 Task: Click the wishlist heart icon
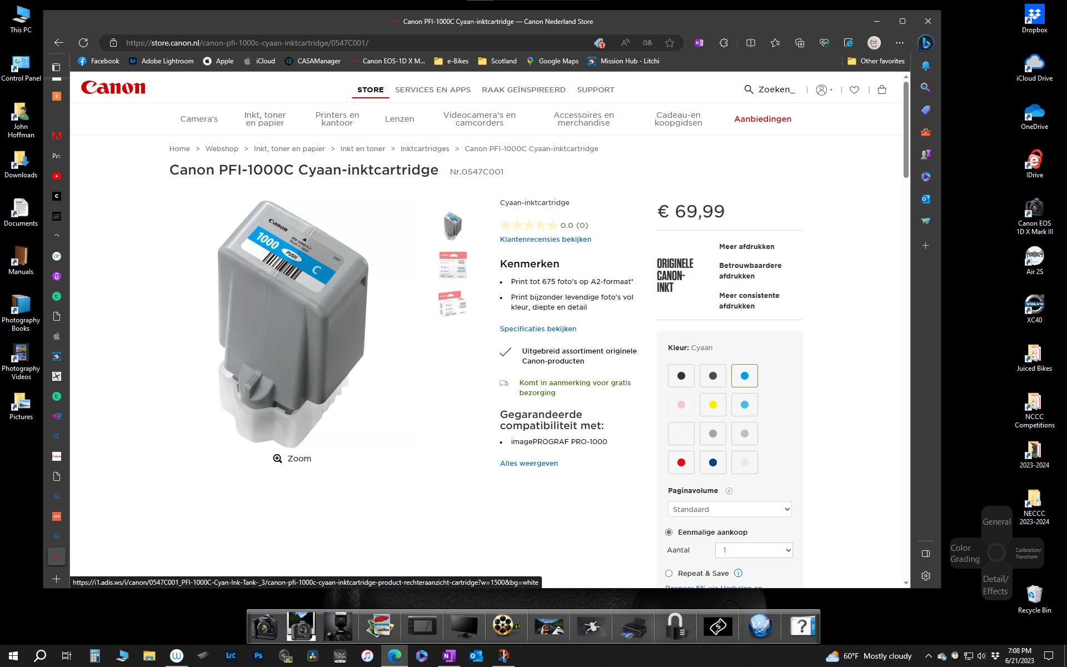click(x=854, y=89)
